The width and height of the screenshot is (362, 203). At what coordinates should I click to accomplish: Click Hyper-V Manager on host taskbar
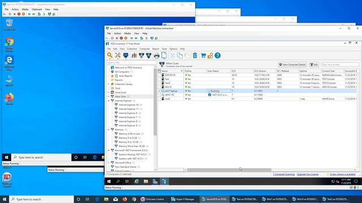183,199
